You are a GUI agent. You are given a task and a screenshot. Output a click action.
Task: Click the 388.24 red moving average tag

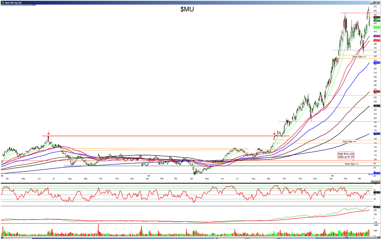click(x=377, y=40)
